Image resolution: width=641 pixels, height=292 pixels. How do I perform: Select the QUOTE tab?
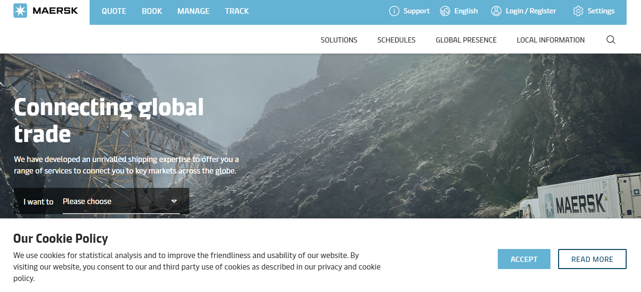tap(114, 11)
